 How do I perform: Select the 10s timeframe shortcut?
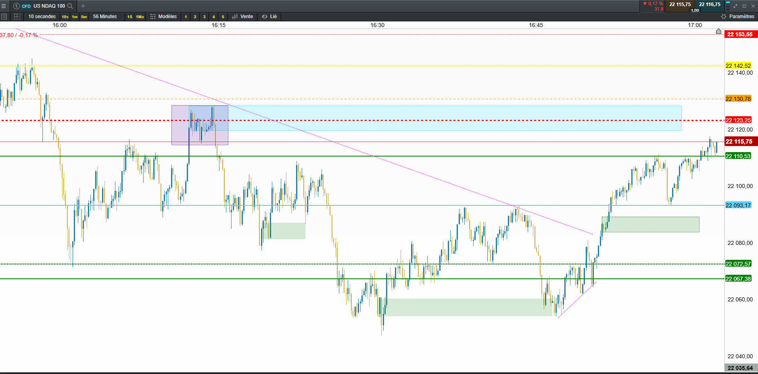point(65,17)
